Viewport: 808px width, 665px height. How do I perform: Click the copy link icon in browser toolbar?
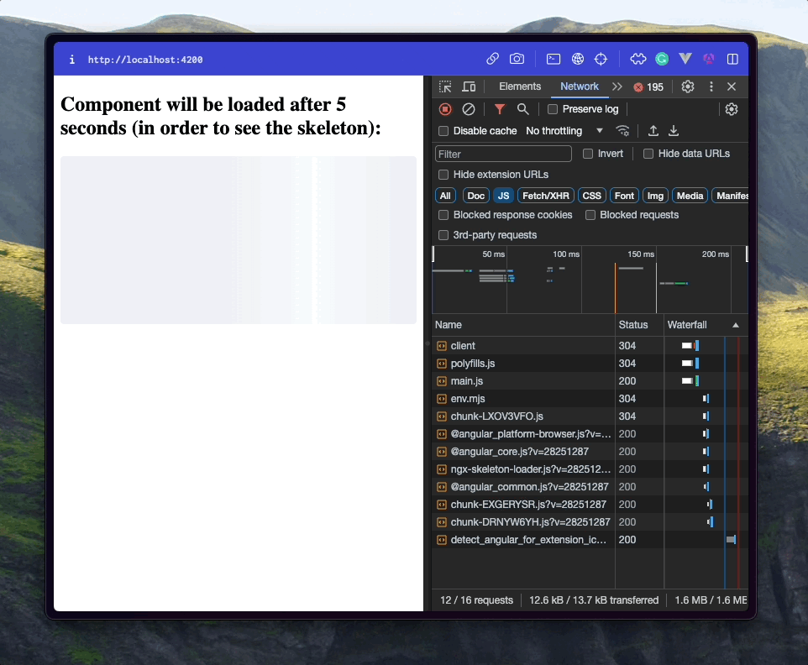pos(493,60)
